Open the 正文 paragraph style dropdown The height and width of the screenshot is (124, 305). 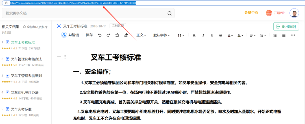[141, 35]
